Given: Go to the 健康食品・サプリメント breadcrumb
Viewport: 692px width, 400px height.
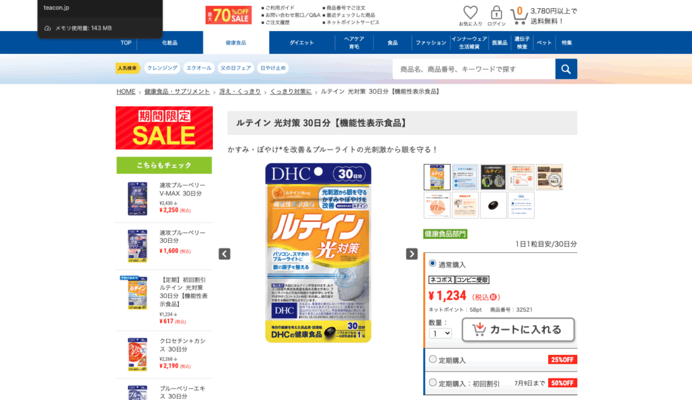Looking at the screenshot, I should pyautogui.click(x=177, y=92).
